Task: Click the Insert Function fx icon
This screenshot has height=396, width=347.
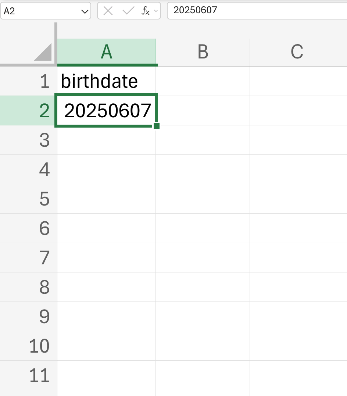Action: tap(146, 11)
